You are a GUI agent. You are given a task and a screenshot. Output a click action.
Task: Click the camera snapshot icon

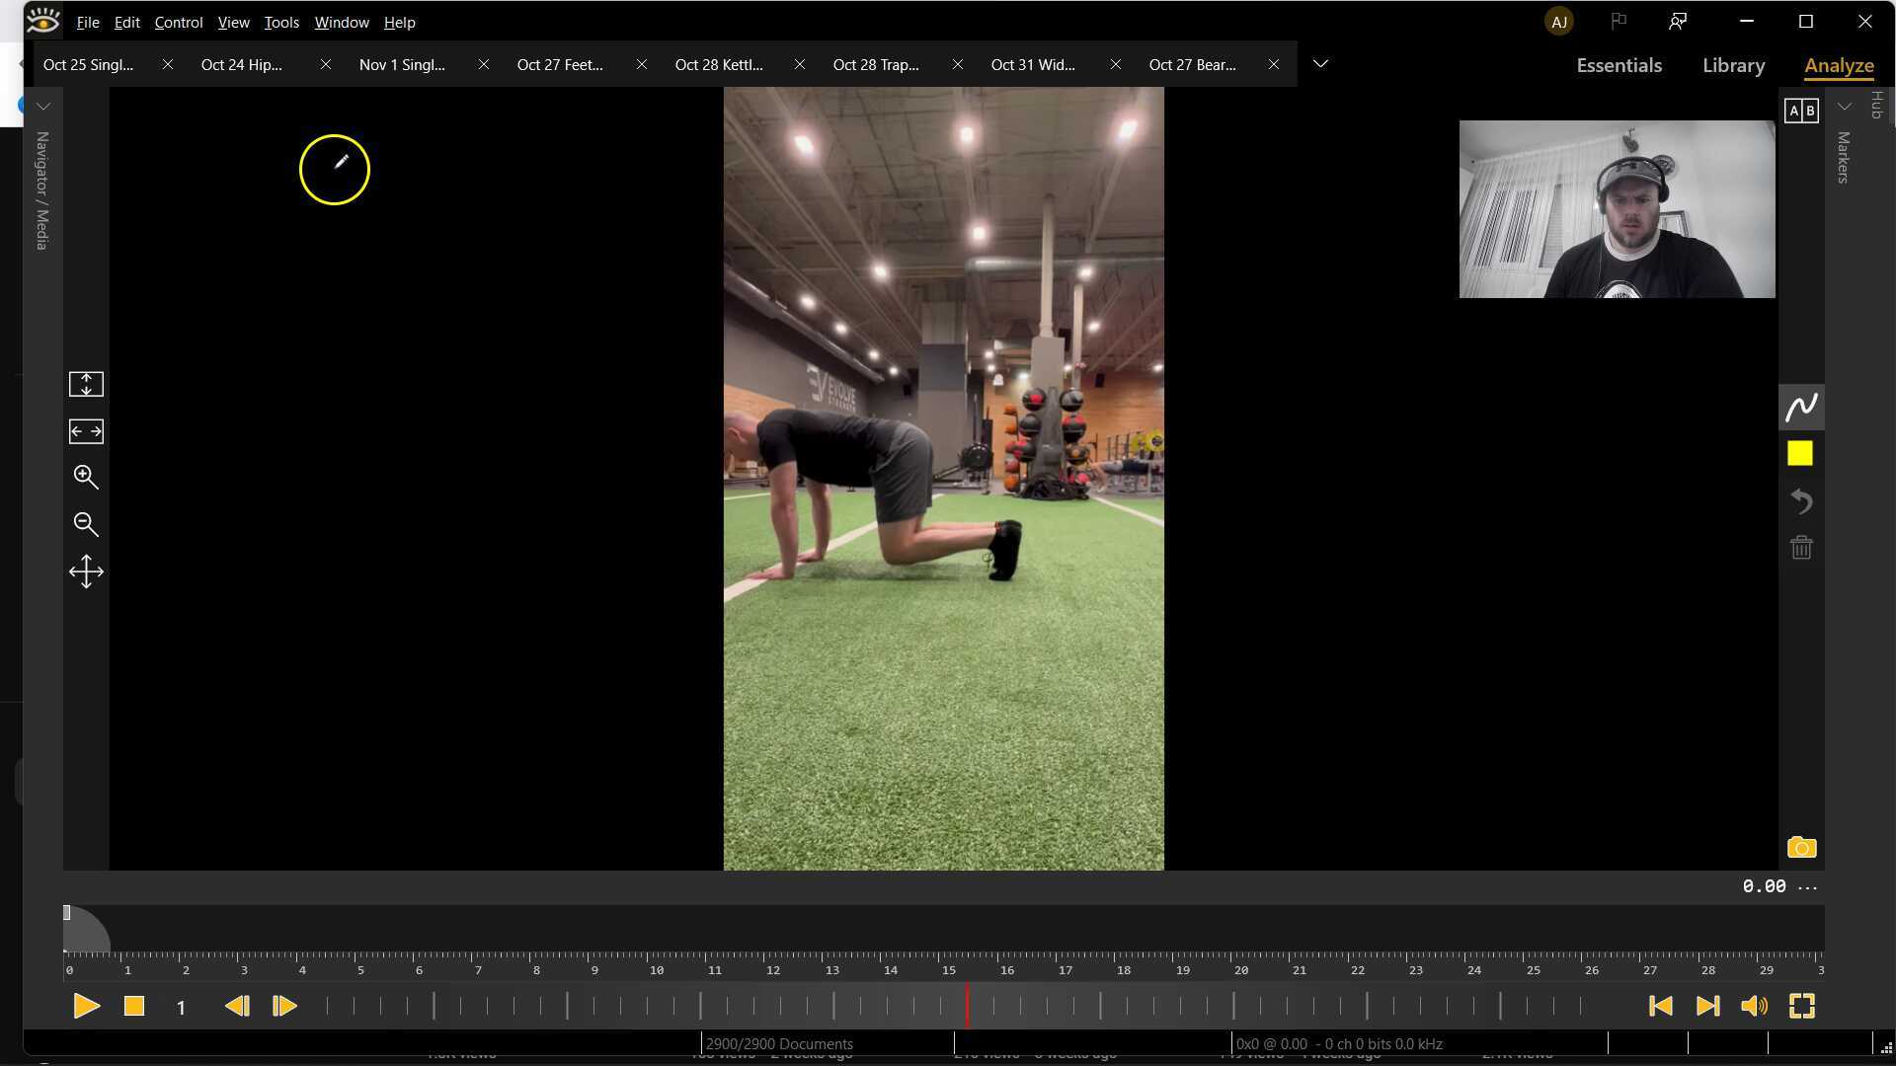coord(1801,848)
